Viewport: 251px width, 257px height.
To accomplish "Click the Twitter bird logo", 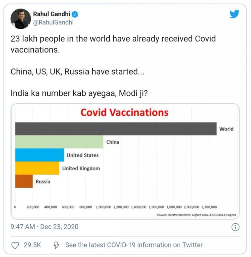I will click(234, 14).
